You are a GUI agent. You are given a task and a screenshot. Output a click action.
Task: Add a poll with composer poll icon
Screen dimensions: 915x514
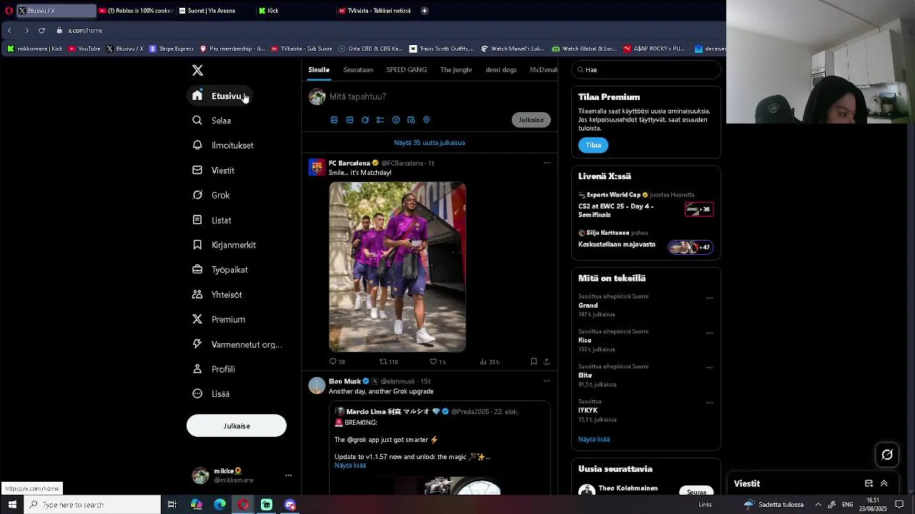pos(380,120)
